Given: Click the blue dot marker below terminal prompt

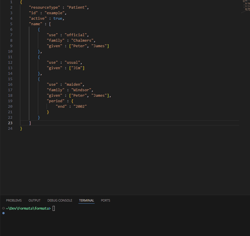Looking at the screenshot, I should pyautogui.click(x=3, y=213).
